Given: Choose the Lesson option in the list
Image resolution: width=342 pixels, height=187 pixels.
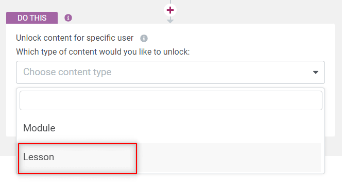Looking at the screenshot, I should 39,157.
